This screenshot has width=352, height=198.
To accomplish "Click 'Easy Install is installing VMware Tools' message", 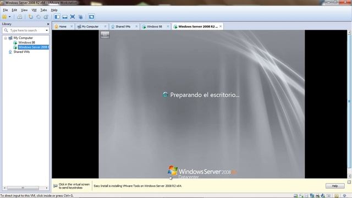I will pos(137,186).
